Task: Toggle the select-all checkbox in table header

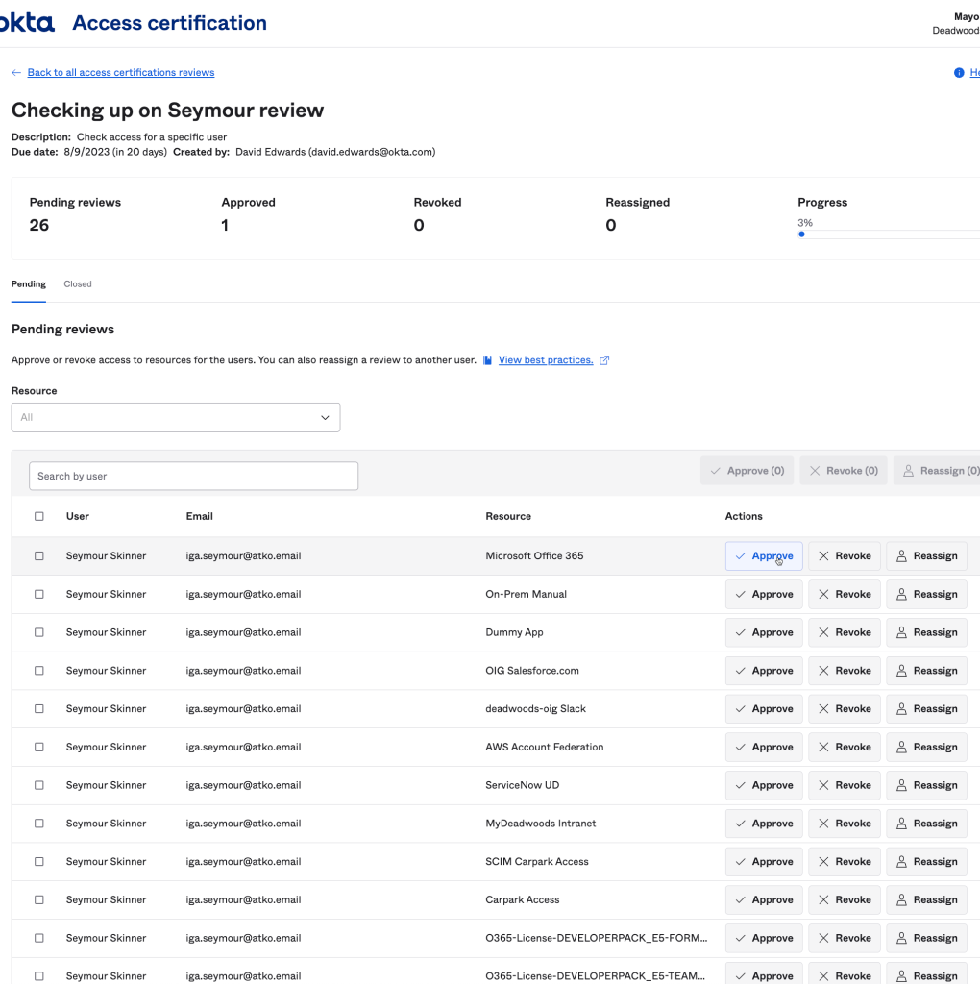Action: pos(39,516)
